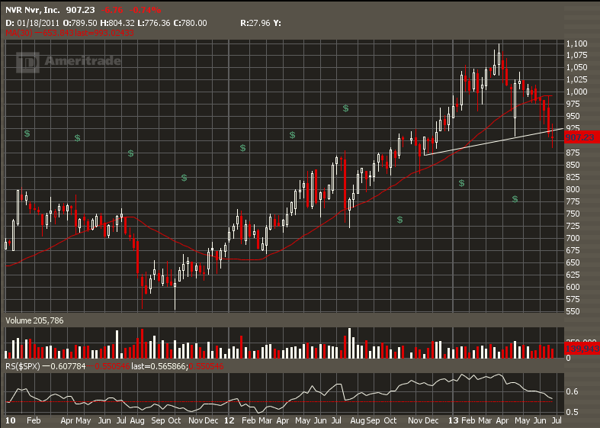
Task: Click the tallest volume bar
Action: (x=350, y=343)
